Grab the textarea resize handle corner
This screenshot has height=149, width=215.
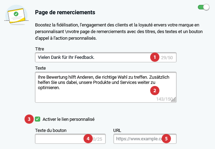click(174, 100)
